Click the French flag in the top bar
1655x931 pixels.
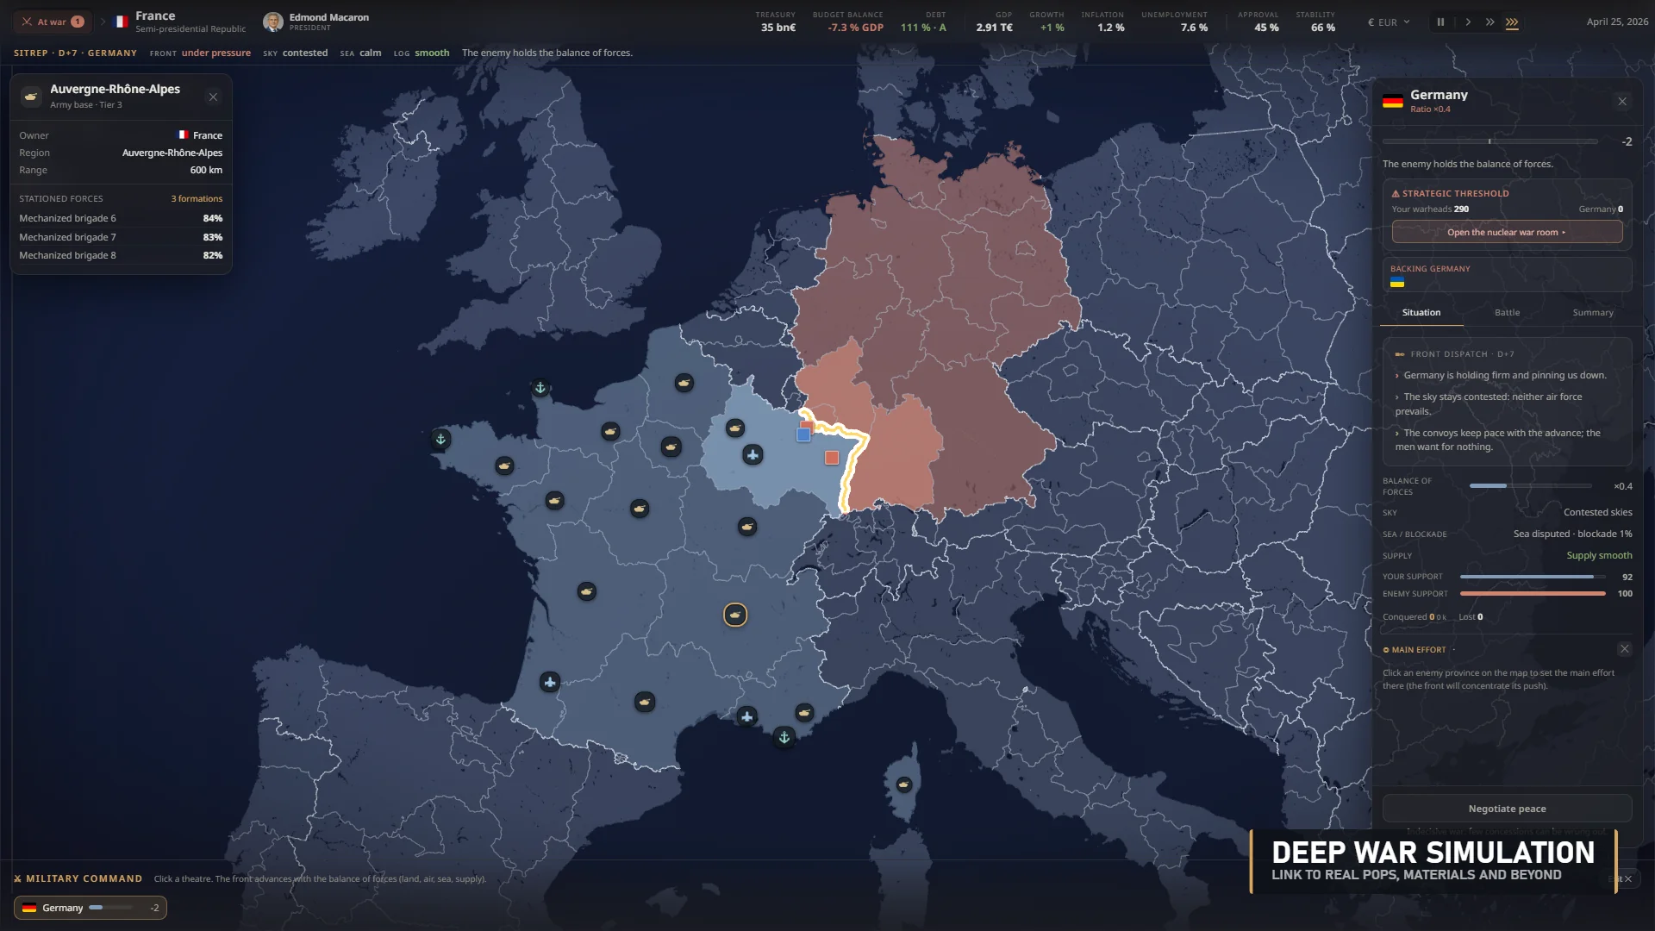pyautogui.click(x=121, y=22)
